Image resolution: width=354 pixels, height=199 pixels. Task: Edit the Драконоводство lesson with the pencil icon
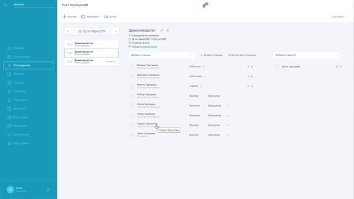tap(162, 30)
